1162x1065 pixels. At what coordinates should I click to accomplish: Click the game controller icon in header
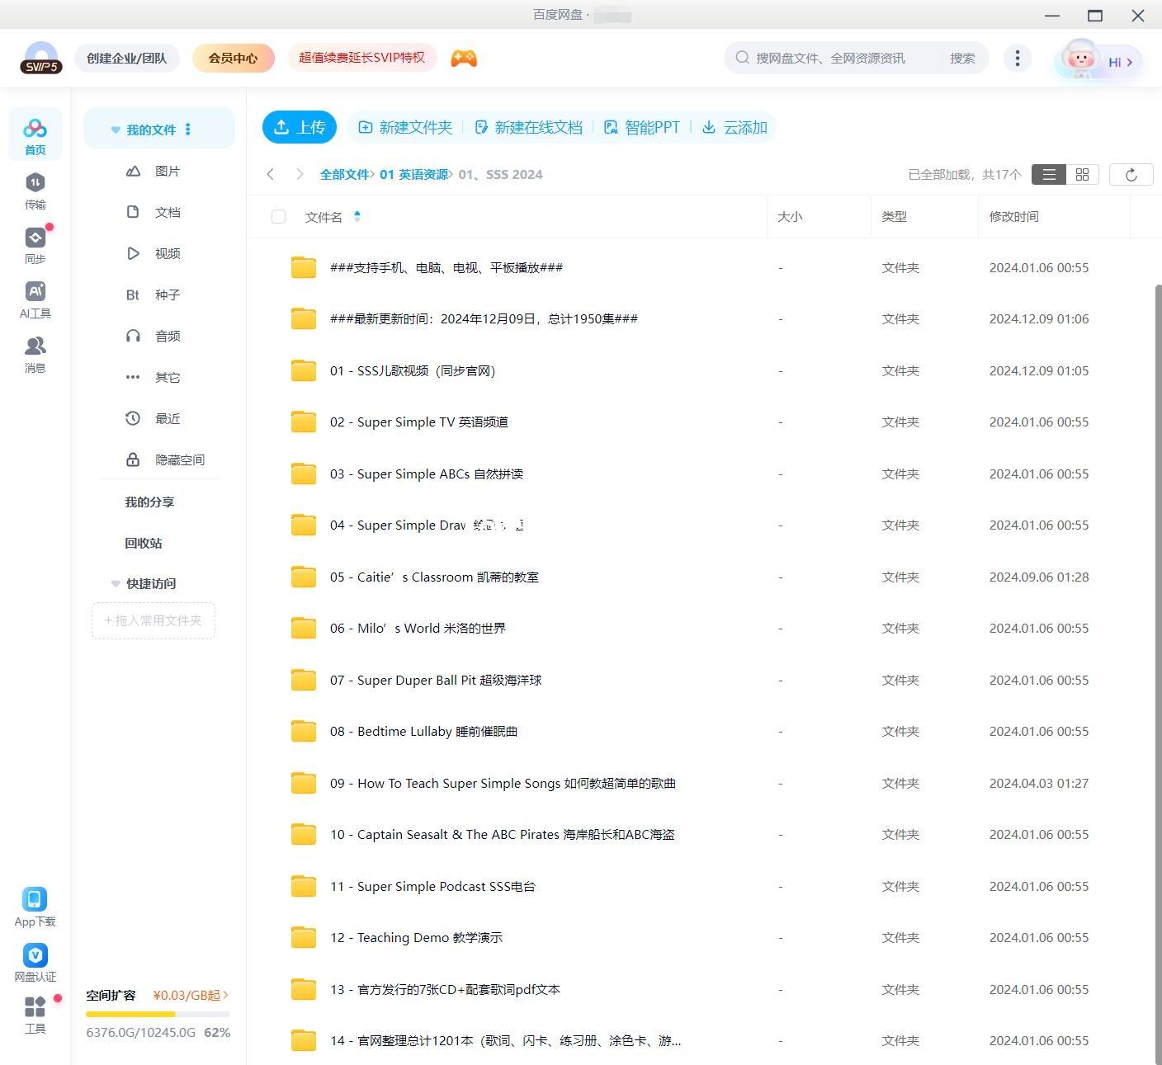(x=464, y=58)
